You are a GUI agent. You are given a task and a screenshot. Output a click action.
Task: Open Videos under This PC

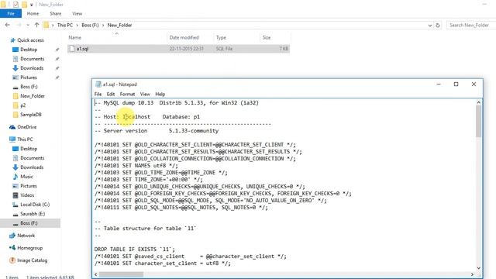click(x=27, y=195)
